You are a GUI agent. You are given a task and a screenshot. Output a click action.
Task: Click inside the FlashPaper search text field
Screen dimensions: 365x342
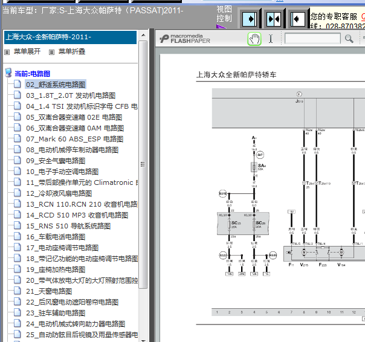click(x=312, y=39)
